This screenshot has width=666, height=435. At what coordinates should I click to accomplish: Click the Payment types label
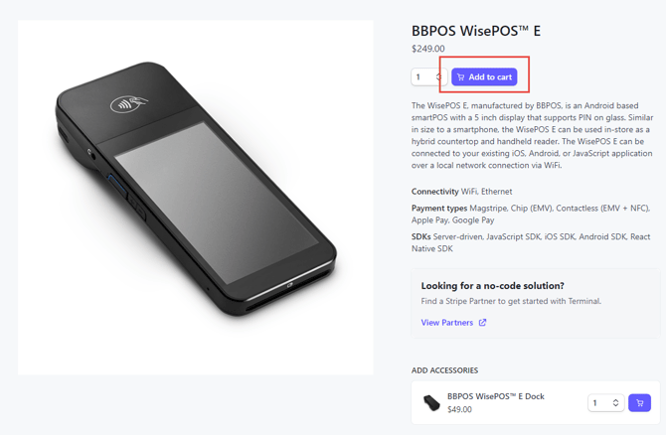coord(439,209)
